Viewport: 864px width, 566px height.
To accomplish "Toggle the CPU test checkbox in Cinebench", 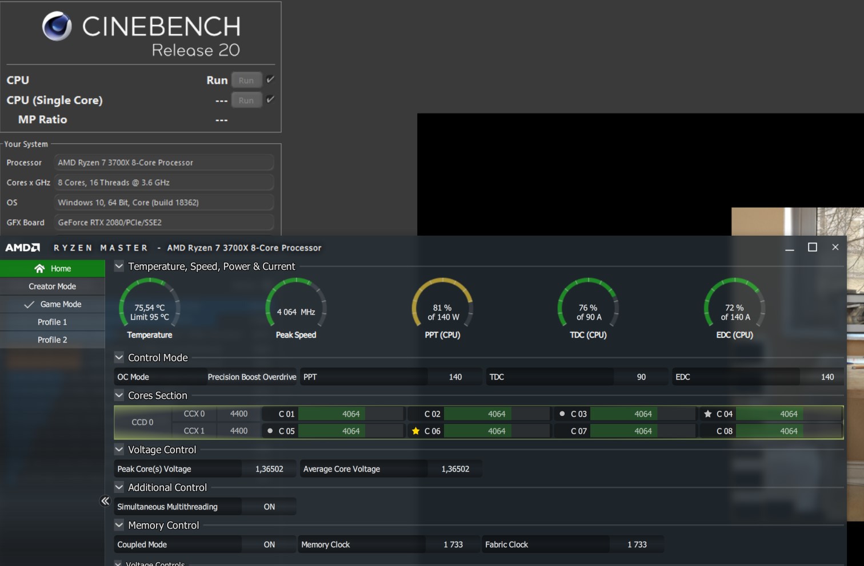I will point(270,79).
